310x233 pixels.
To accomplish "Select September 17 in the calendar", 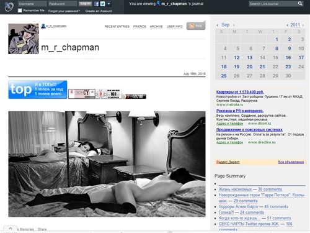I will (301, 58).
